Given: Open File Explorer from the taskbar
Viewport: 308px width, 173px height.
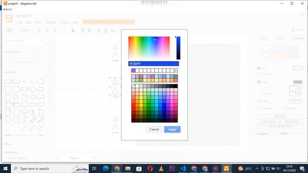Looking at the screenshot, I should tap(128, 169).
